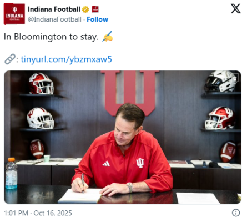Click the Indiana state watermark on photo

235,78
